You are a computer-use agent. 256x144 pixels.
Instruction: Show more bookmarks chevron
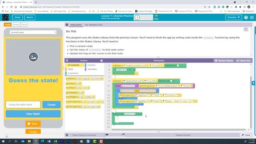[221, 11]
